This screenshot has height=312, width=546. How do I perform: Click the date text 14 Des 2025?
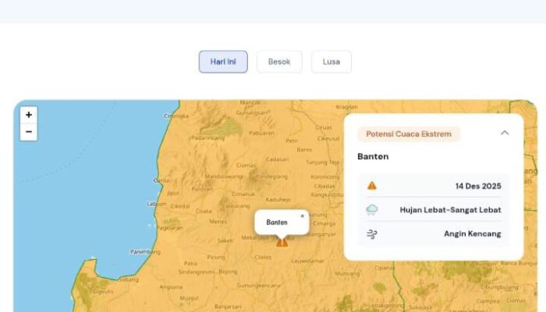pos(478,186)
